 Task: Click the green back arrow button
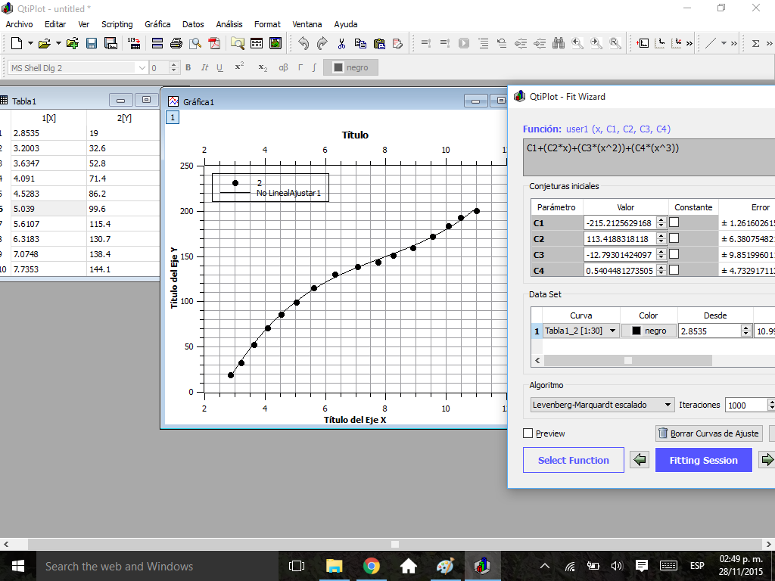click(640, 460)
